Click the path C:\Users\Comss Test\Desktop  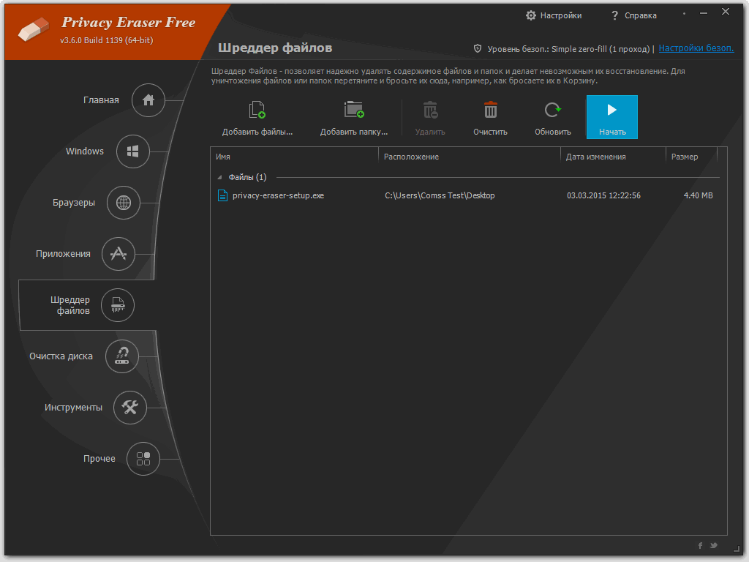coord(440,195)
